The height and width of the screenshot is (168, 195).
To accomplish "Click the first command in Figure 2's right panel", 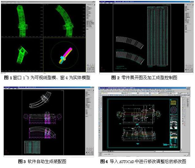I will 186,6.
